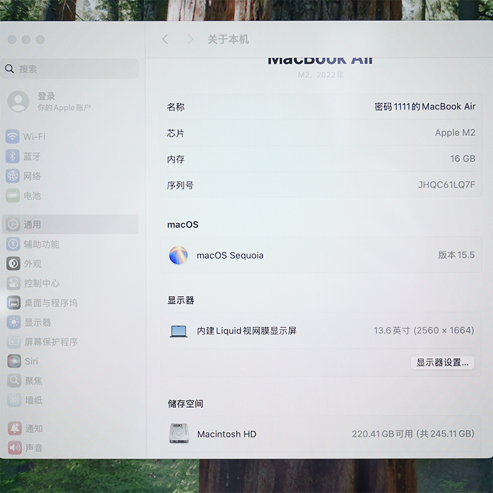Click the M2, 2022年 model subtitle
The image size is (493, 493).
point(320,75)
